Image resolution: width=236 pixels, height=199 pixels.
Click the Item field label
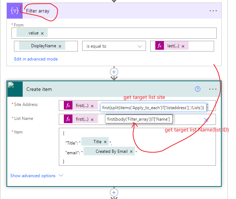click(18, 132)
